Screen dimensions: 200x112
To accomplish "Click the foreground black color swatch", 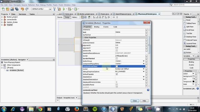I will [193, 82].
